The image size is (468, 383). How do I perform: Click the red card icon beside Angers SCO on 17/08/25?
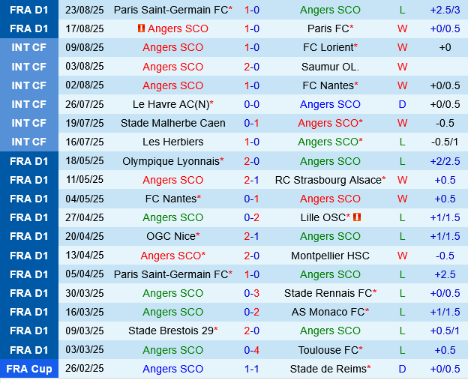pos(142,28)
